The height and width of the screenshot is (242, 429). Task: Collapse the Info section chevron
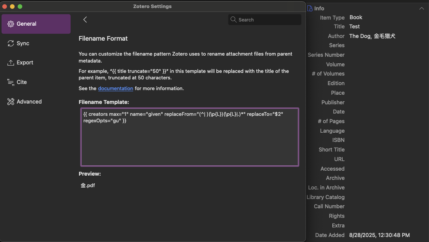click(421, 8)
